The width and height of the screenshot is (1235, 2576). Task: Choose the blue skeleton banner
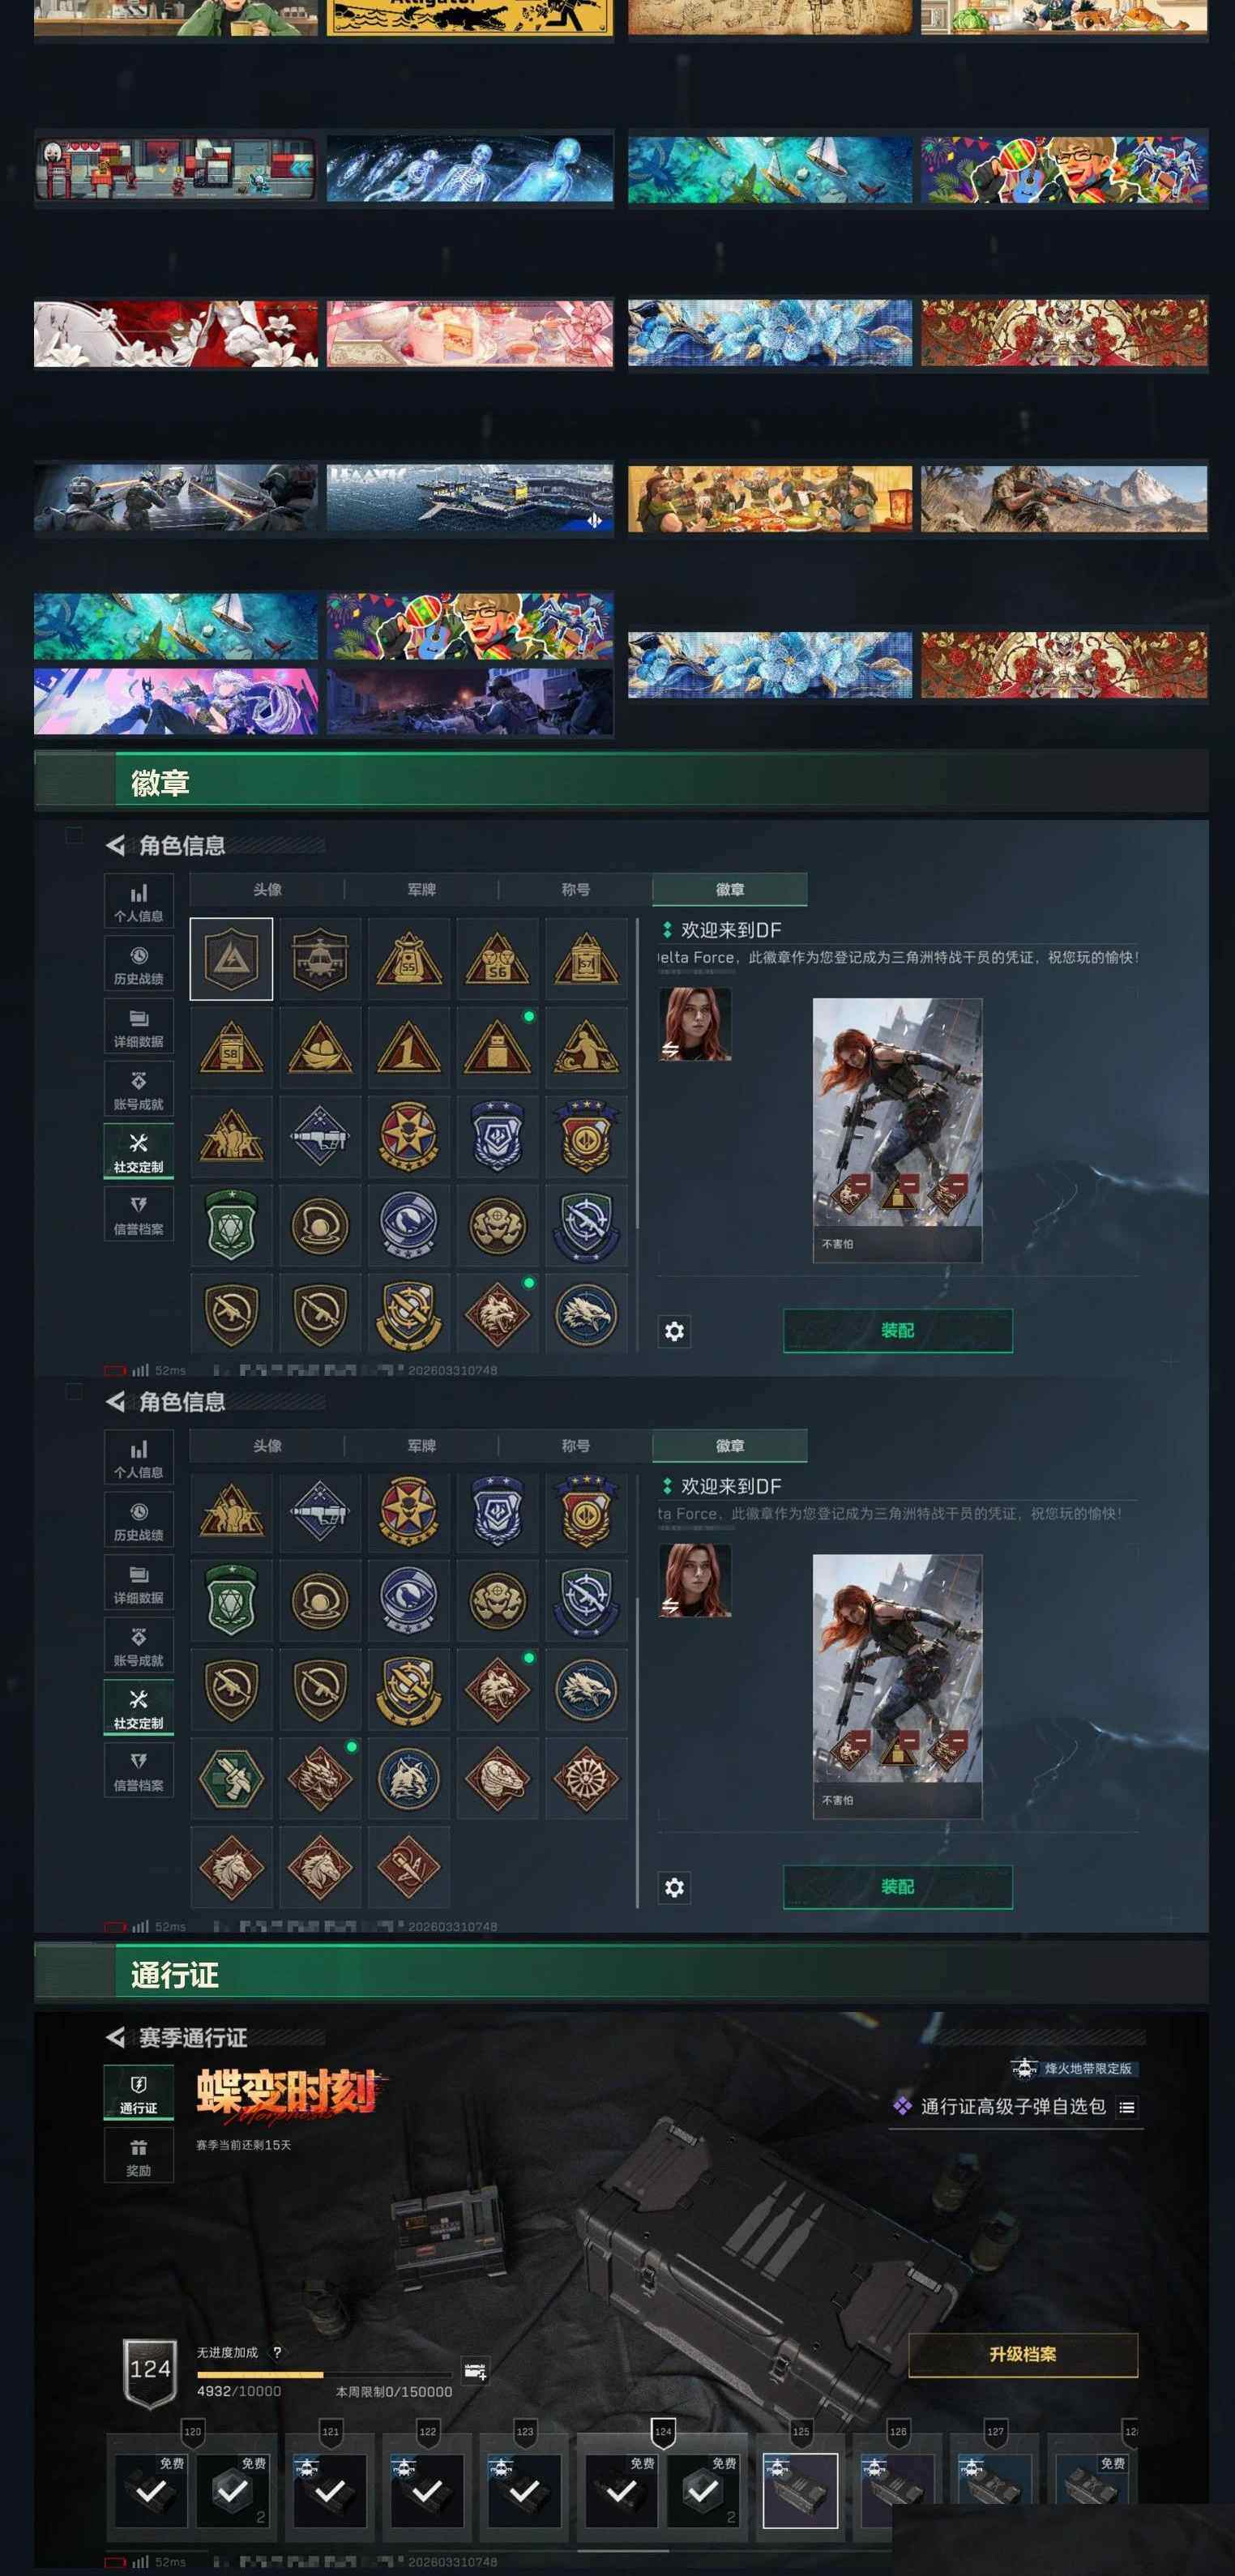pos(470,168)
